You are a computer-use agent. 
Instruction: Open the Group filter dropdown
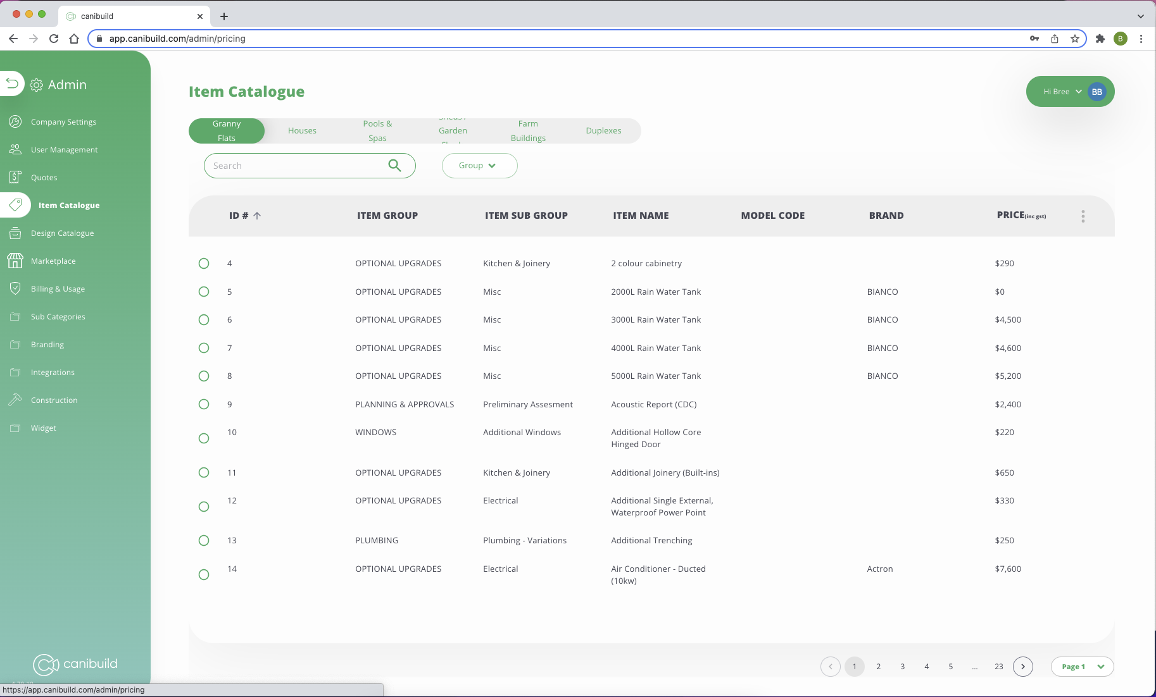(x=479, y=165)
